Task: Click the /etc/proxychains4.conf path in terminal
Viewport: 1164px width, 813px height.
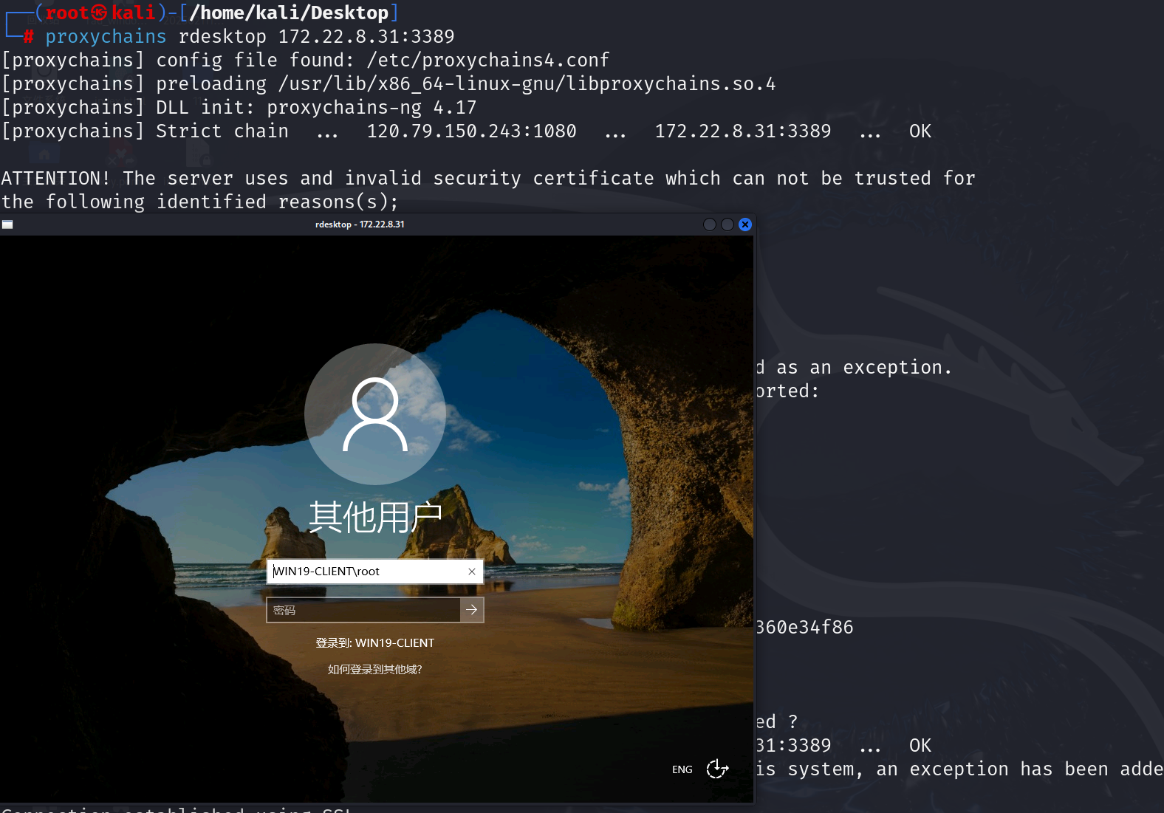Action: [487, 60]
